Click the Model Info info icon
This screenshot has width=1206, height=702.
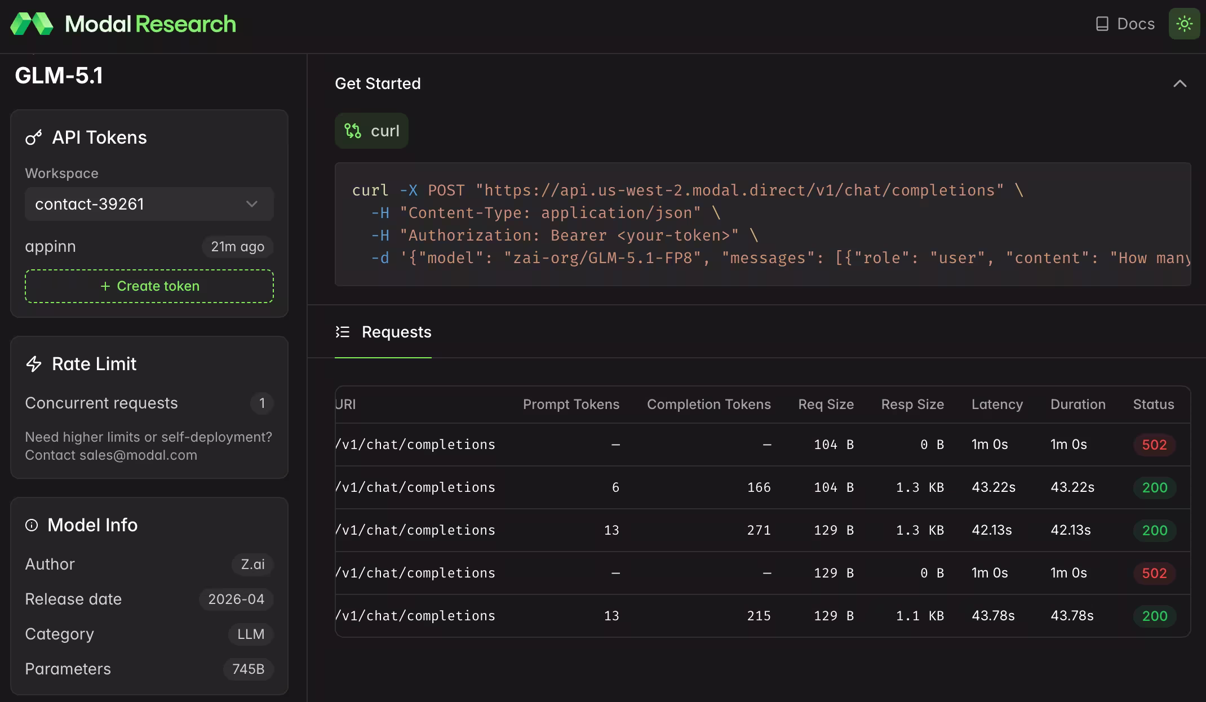tap(32, 525)
